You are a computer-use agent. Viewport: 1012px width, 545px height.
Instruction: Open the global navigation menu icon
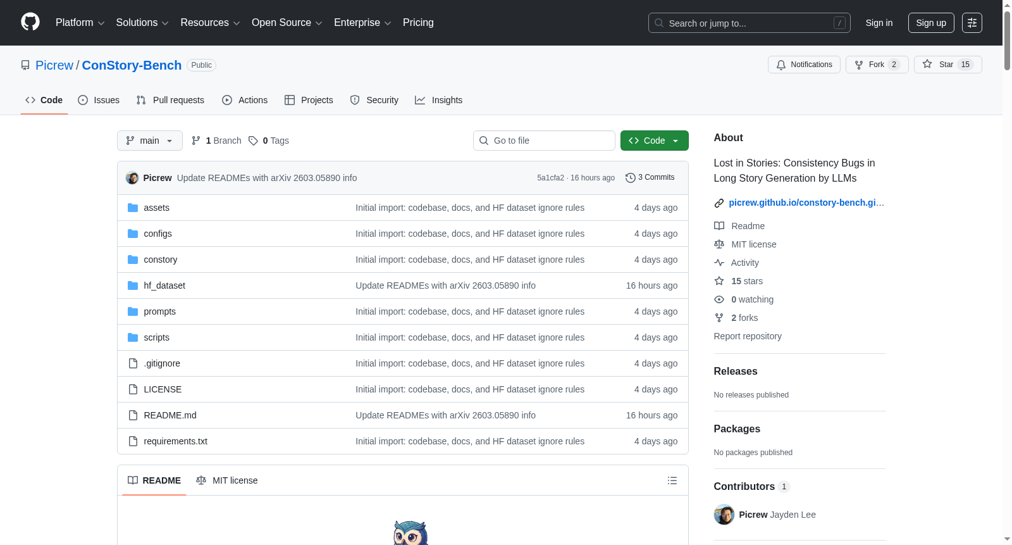[972, 23]
